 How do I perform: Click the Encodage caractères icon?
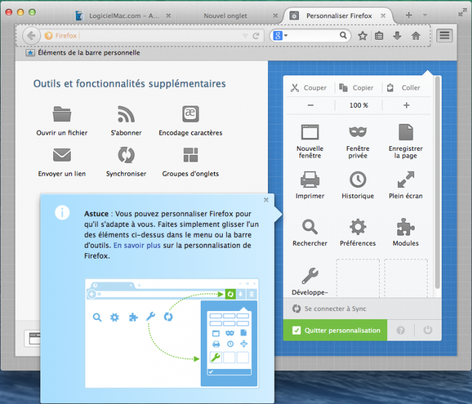click(x=191, y=114)
